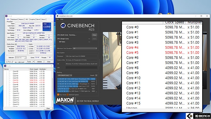Open the Socket #1 selection dropdown
The height and width of the screenshot is (119, 211).
[x=20, y=58]
